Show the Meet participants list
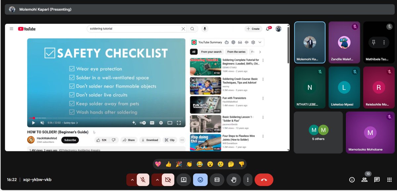The image size is (397, 191). (364, 180)
